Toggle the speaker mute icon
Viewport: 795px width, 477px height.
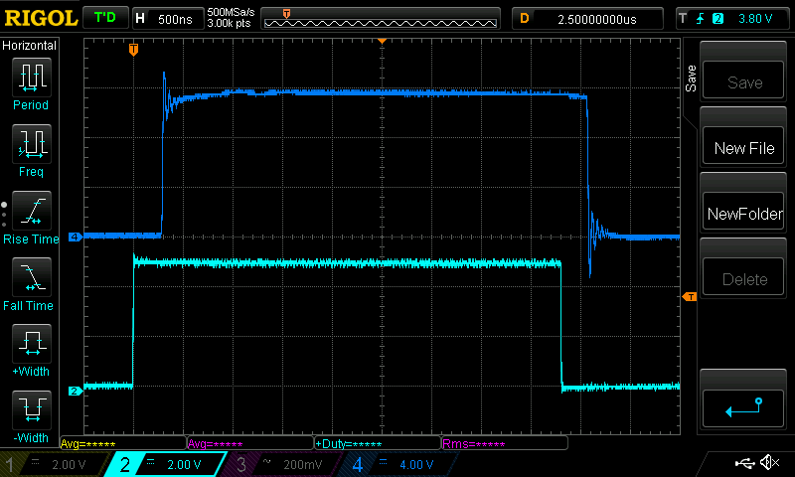point(768,463)
